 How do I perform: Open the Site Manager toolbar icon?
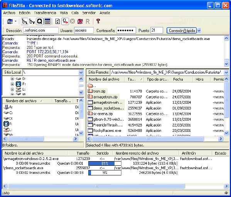click(10, 22)
